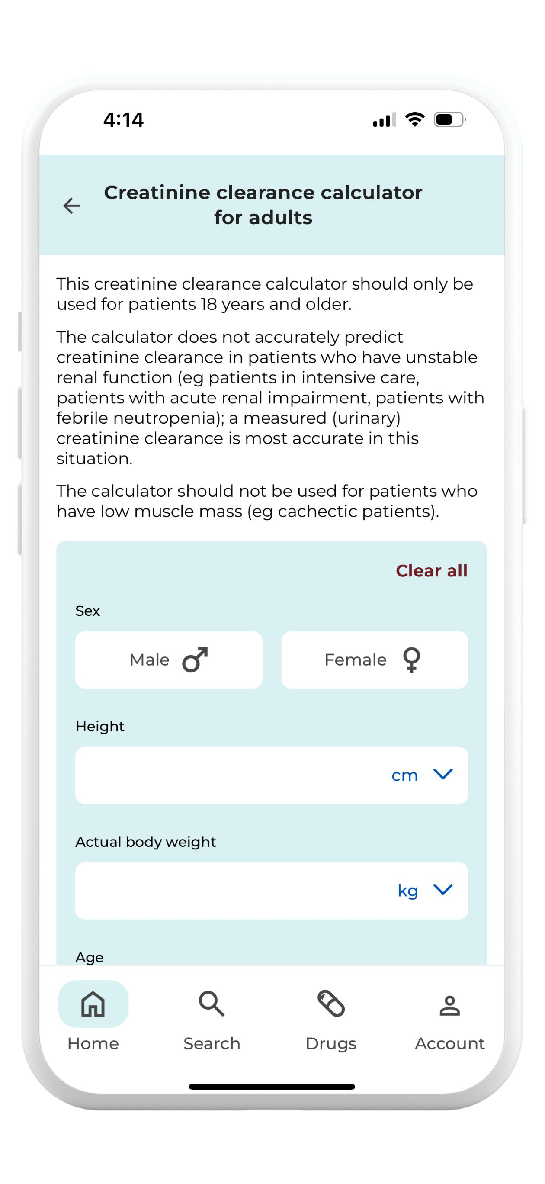Tap the back arrow icon
Image resolution: width=545 pixels, height=1184 pixels.
point(71,206)
